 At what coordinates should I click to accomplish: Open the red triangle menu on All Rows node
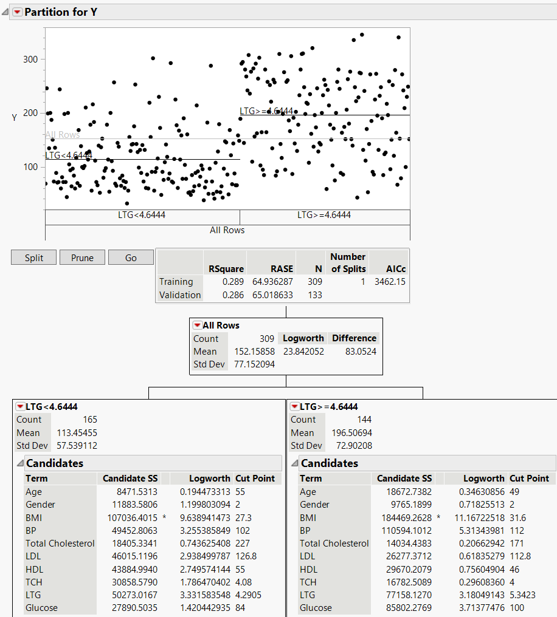click(x=197, y=325)
